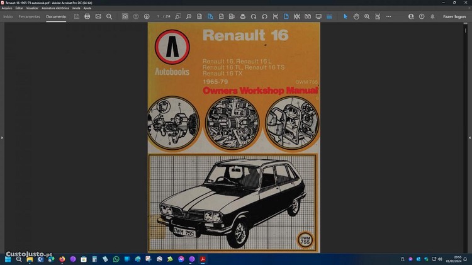Open the Arquivo menu
This screenshot has width=472, height=265.
(x=7, y=8)
